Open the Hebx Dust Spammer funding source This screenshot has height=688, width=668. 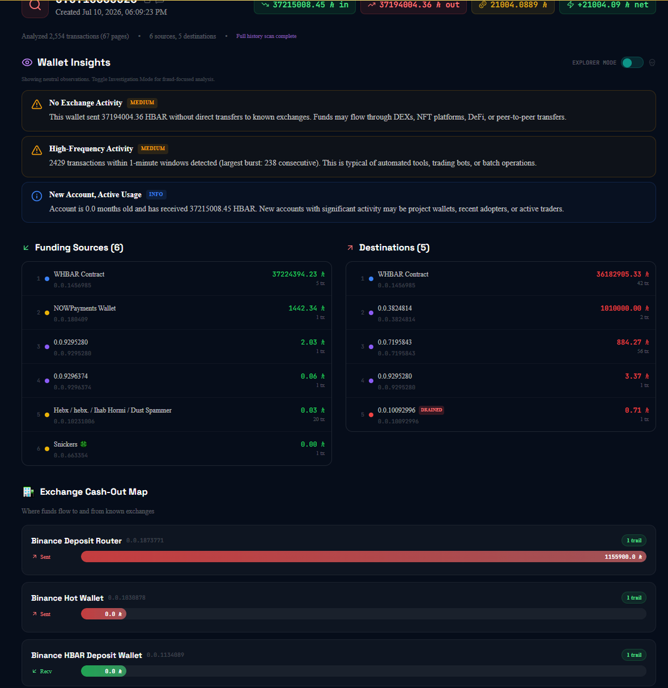(177, 415)
